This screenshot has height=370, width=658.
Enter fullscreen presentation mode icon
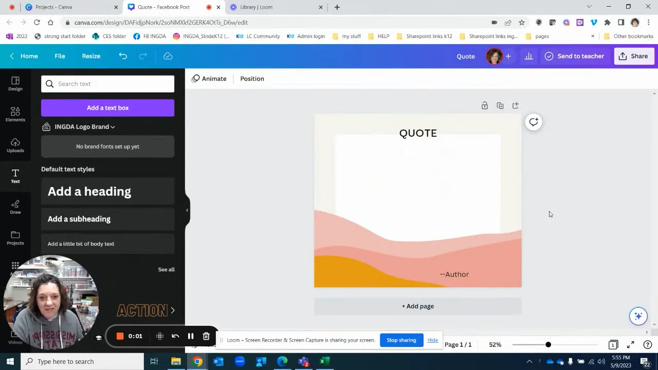pyautogui.click(x=630, y=345)
